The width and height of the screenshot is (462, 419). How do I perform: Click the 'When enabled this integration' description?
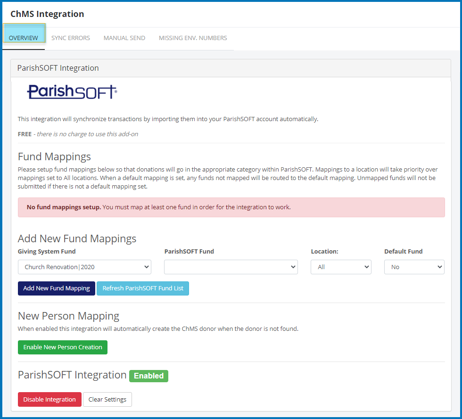point(158,329)
